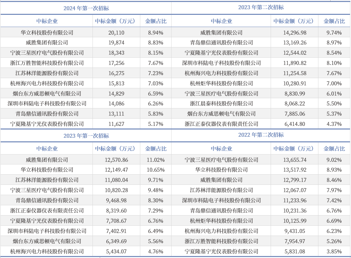351x258 pixels.
Task: Click the 13,169.26 amount cell
Action: point(295,43)
